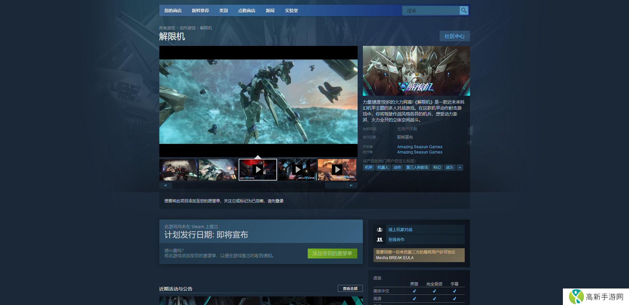Play the fifth video thumbnail
The image size is (629, 305).
coord(337,170)
